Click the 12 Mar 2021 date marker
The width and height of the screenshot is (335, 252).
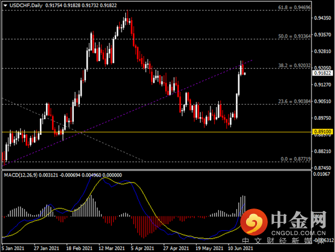(x=111, y=248)
